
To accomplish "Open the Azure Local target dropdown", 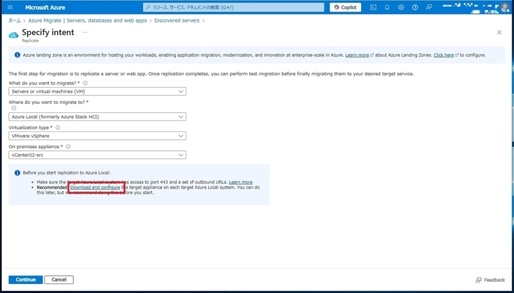I will pyautogui.click(x=98, y=117).
